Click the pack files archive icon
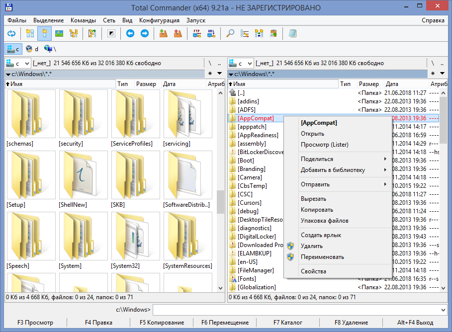The image size is (452, 332). [x=163, y=34]
